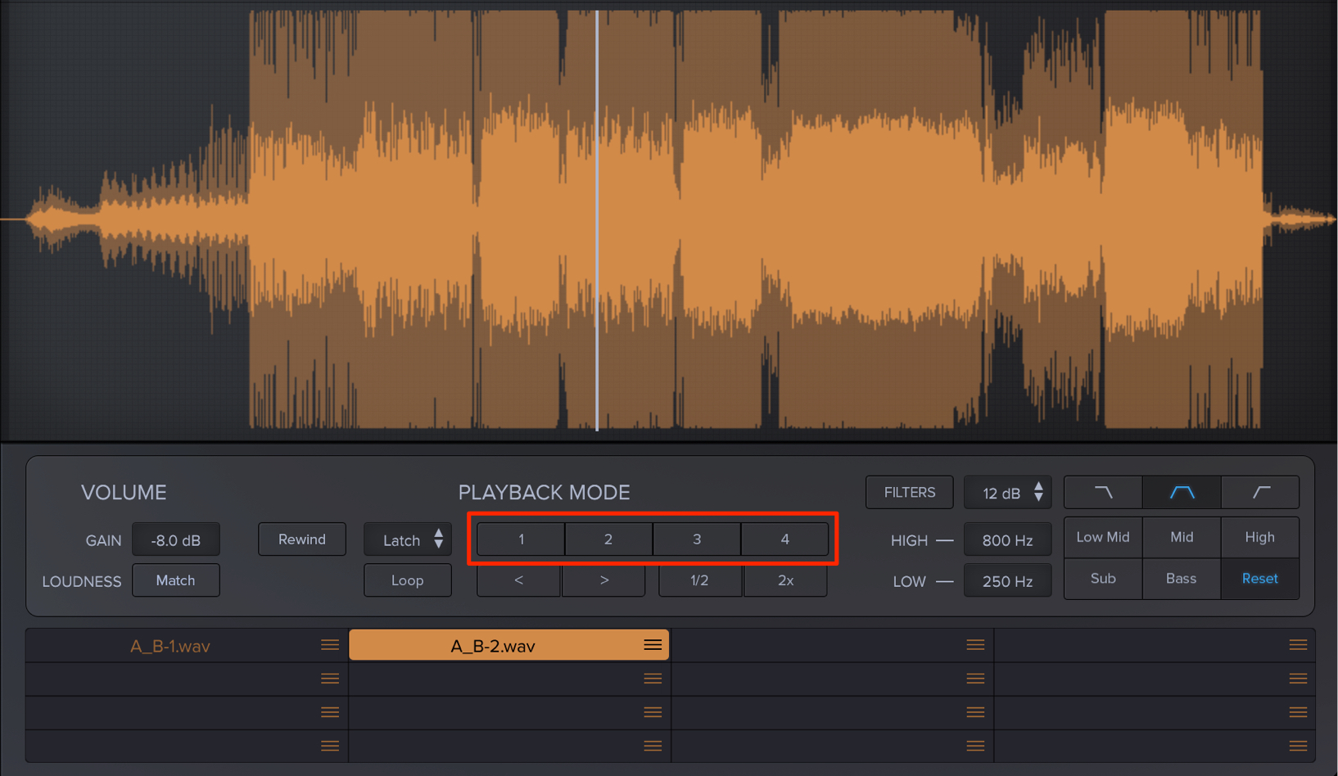Open the 12 dB filter slope dropdown
This screenshot has width=1338, height=776.
(1008, 493)
